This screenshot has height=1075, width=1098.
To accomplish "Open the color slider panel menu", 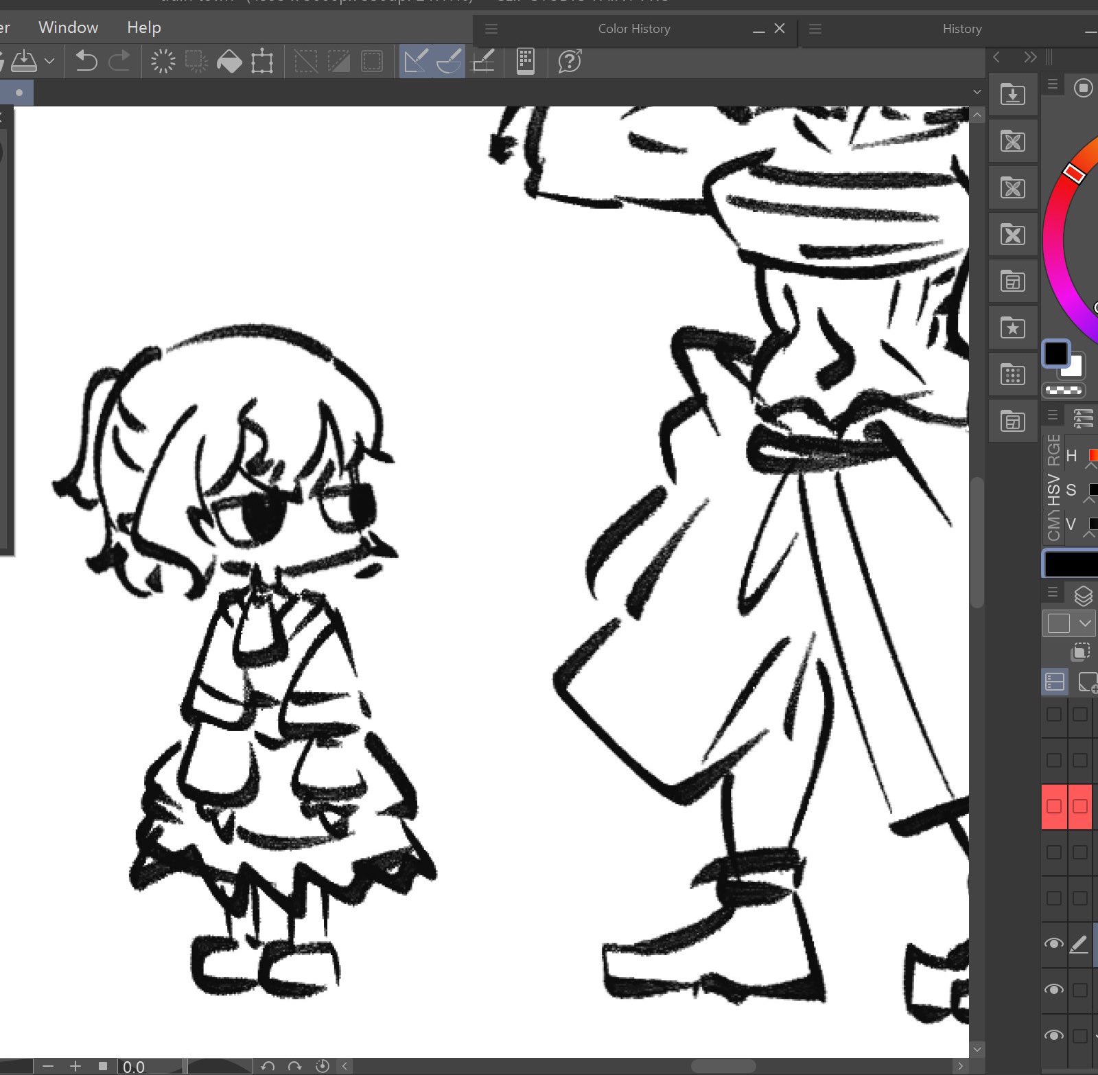I will click(x=1053, y=415).
